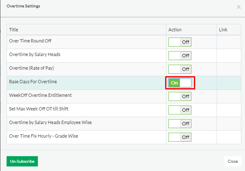The image size is (245, 171).
Task: Click WeekOff Overtime Entitlement row title
Action: pyautogui.click(x=40, y=95)
